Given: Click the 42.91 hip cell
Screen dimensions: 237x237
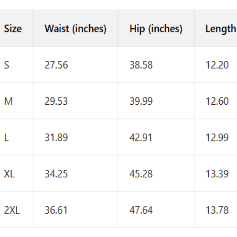Looking at the screenshot, I should [141, 138].
